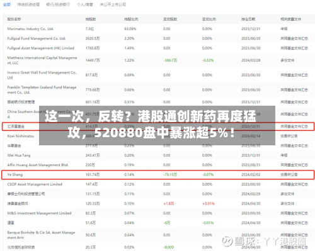Click the 变动比例 column header
Viewport: 315px width, 251px height.
[x=209, y=19]
